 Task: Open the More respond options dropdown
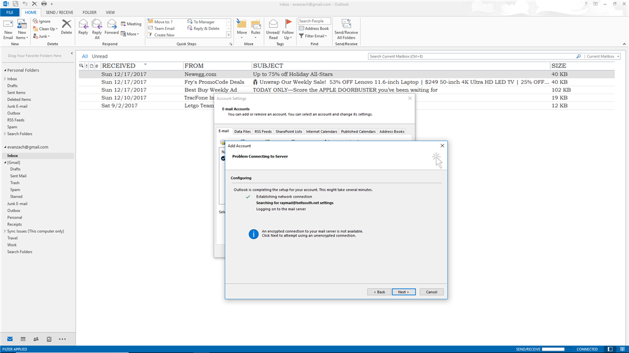pos(130,34)
